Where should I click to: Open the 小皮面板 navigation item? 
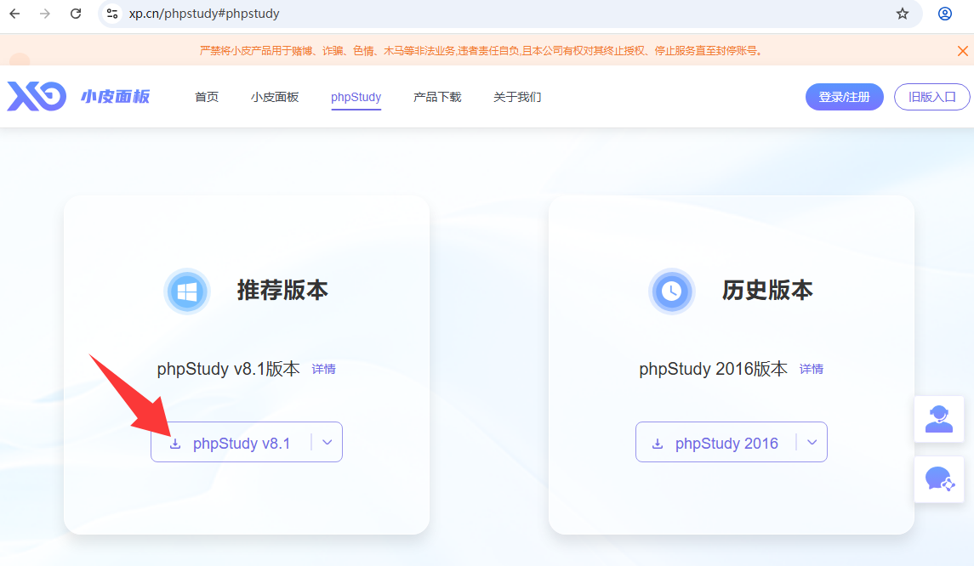pyautogui.click(x=275, y=97)
